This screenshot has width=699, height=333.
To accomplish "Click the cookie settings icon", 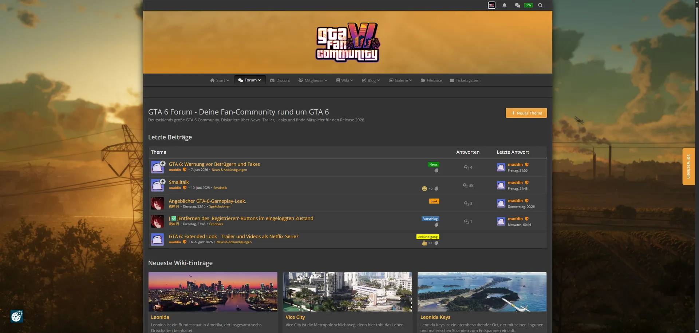I will click(x=16, y=316).
